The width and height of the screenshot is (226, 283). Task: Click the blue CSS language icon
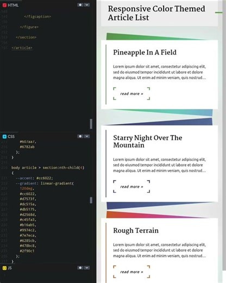[x=4, y=137]
